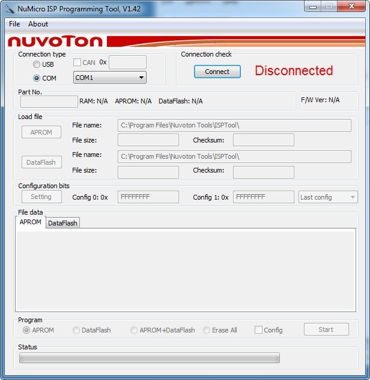
Task: Open the About menu
Action: (38, 24)
